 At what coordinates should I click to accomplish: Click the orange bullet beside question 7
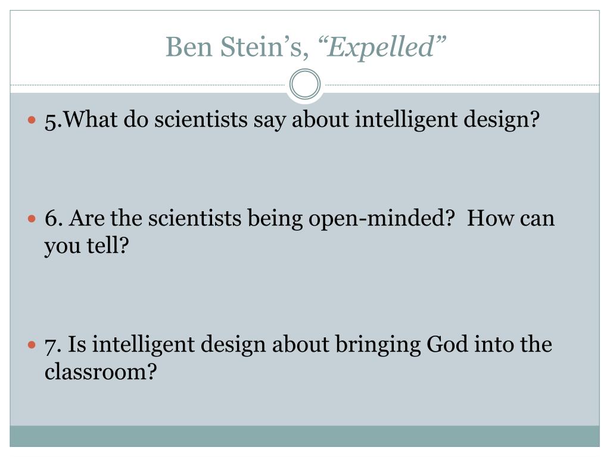tap(32, 345)
